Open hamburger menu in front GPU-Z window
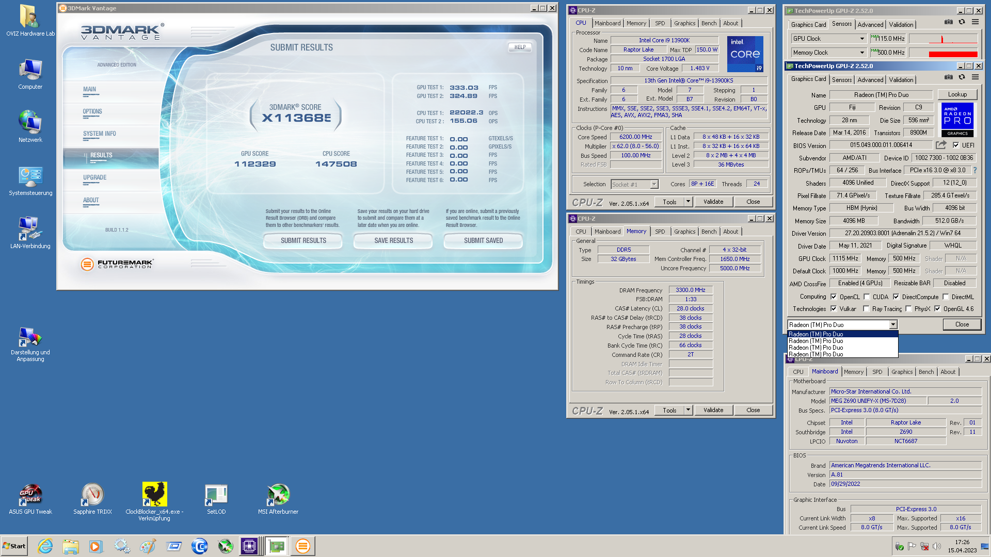The image size is (991, 557). [x=975, y=77]
